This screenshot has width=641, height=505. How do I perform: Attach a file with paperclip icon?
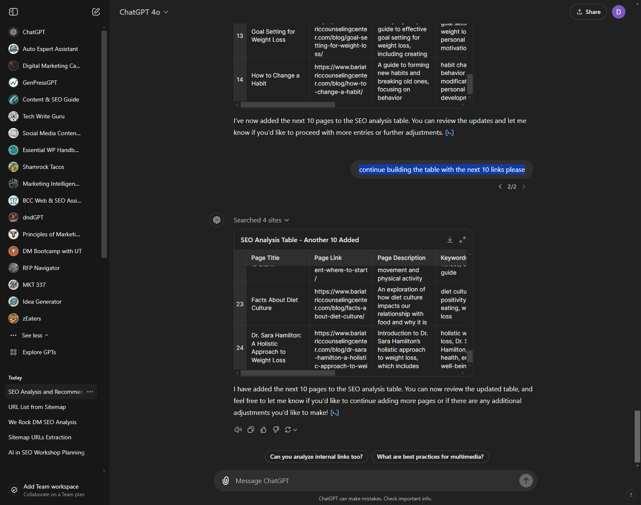[226, 481]
